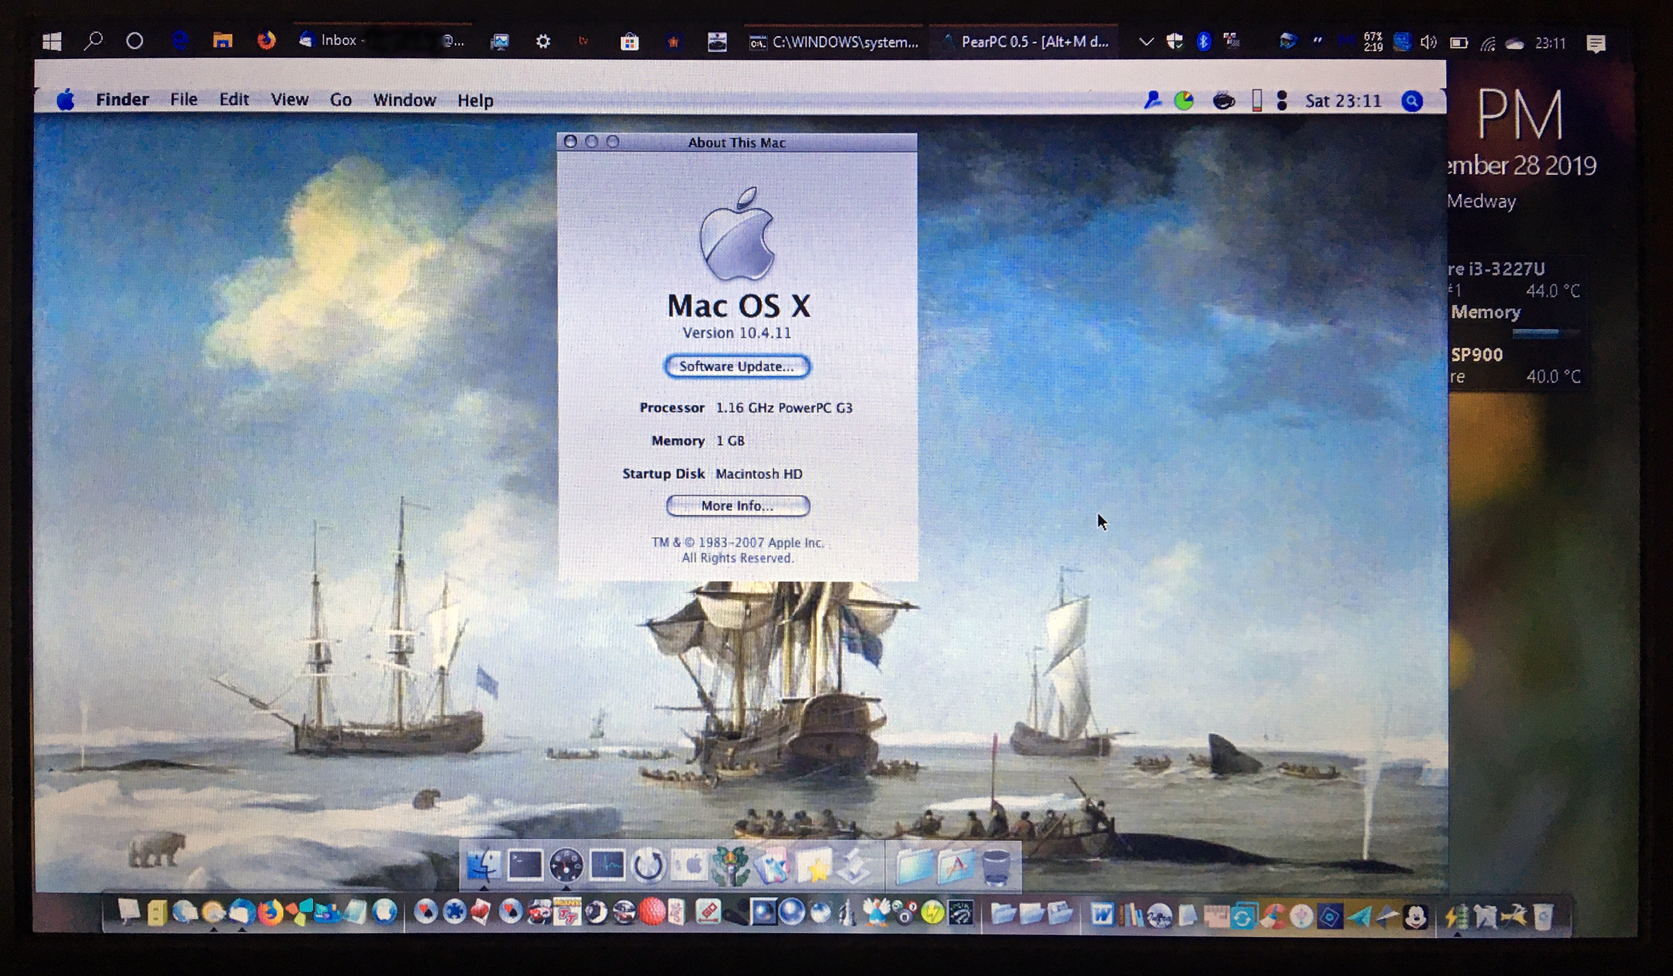Open the Finder menu
The image size is (1673, 976).
122,100
